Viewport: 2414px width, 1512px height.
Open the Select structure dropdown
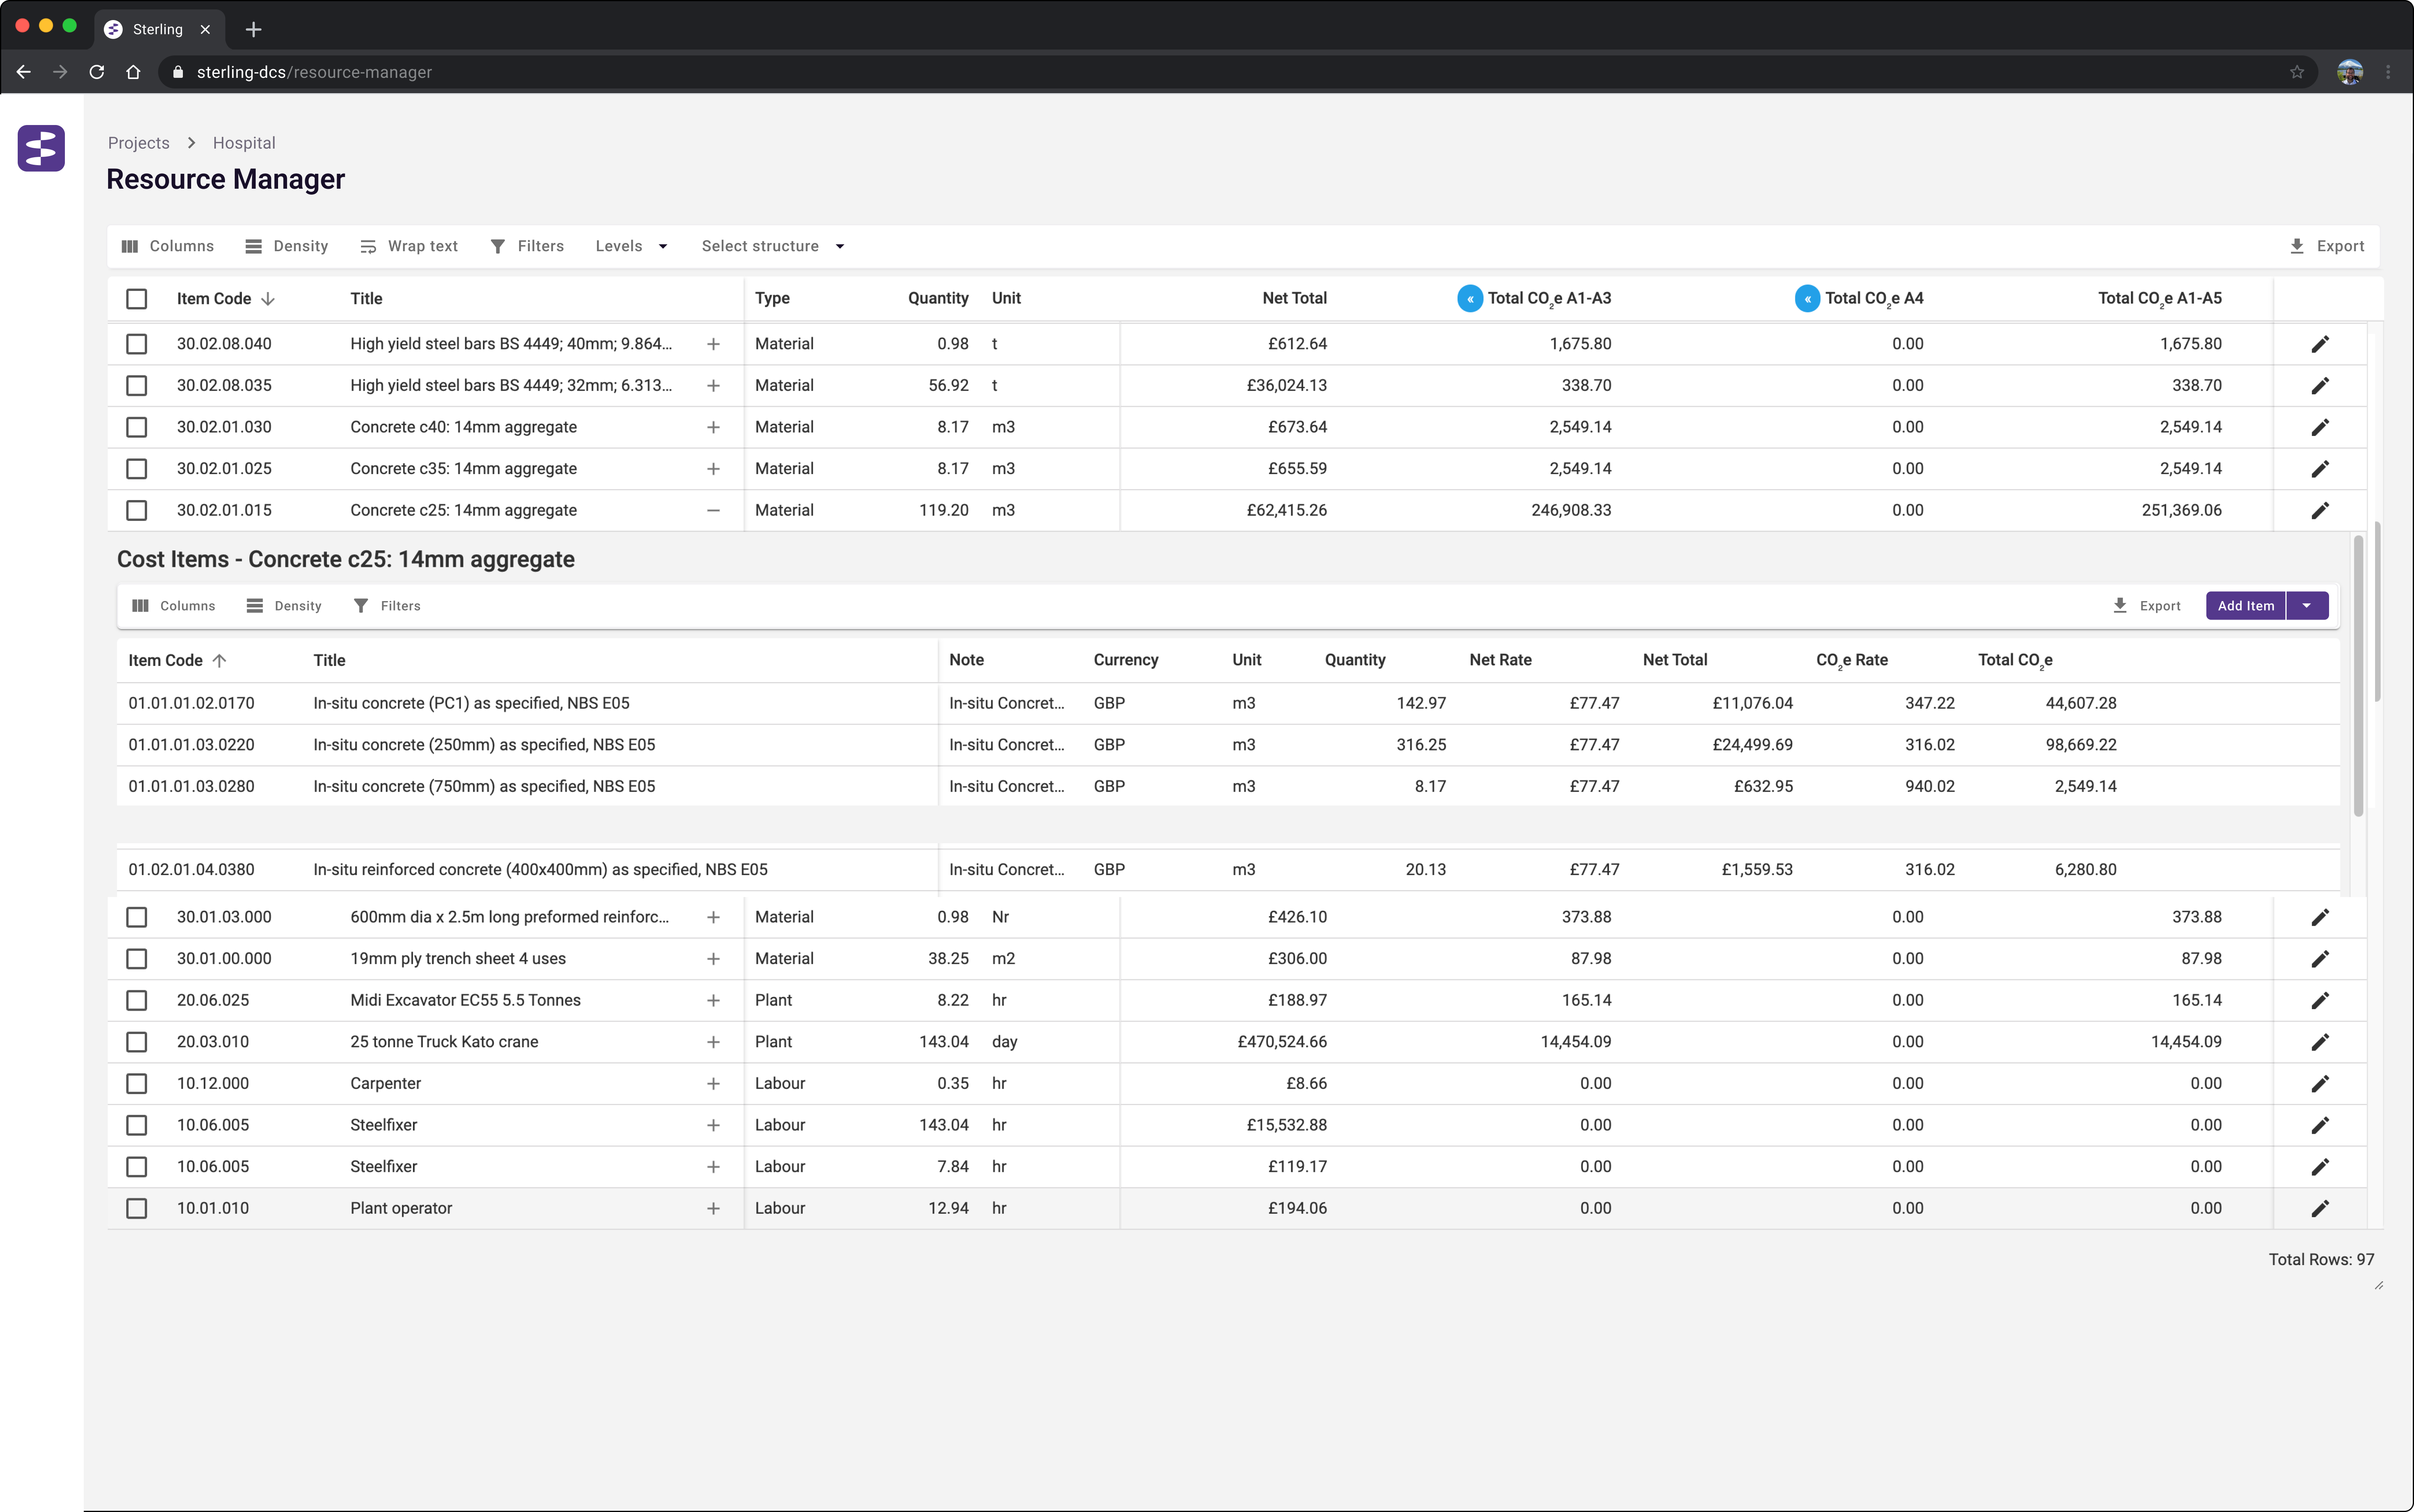click(772, 246)
